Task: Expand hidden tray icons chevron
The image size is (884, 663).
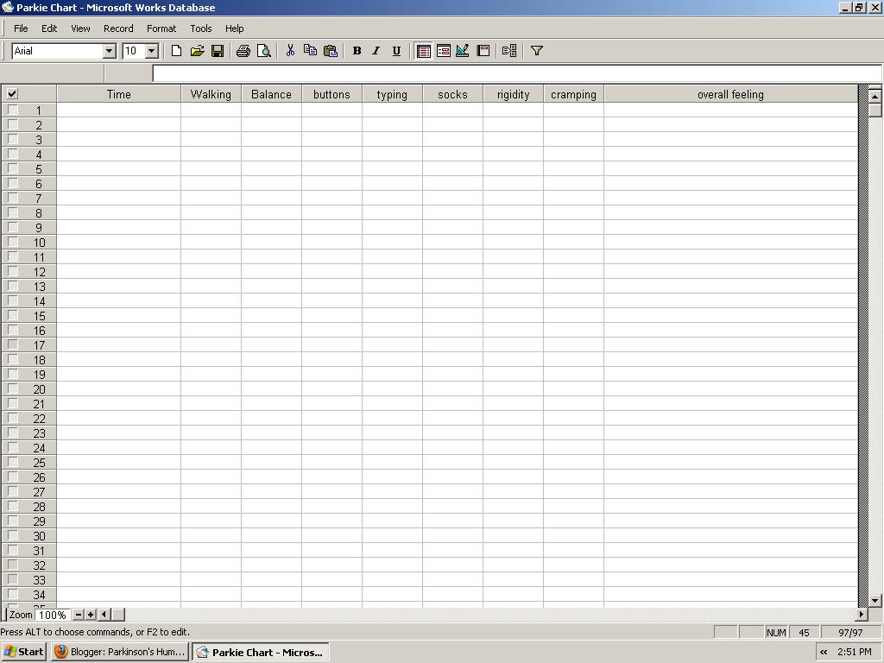Action: coord(824,653)
